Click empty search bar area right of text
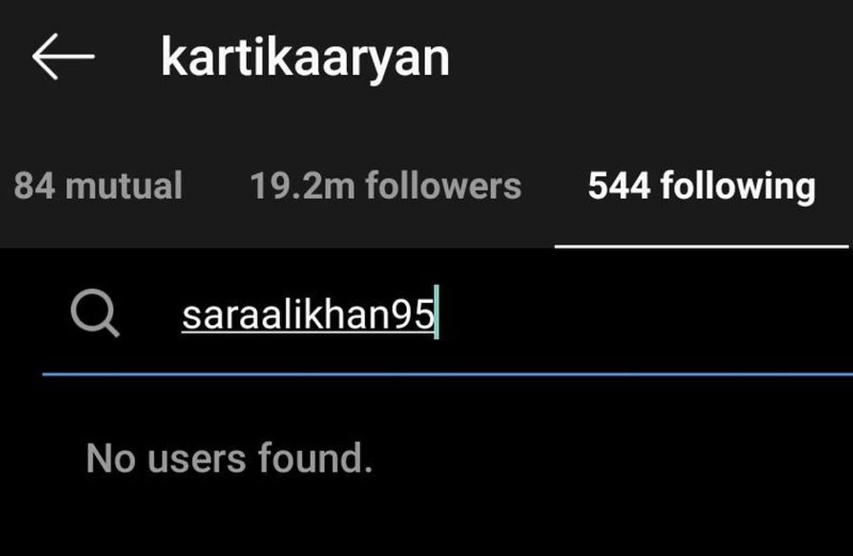This screenshot has height=556, width=853. tap(640, 315)
